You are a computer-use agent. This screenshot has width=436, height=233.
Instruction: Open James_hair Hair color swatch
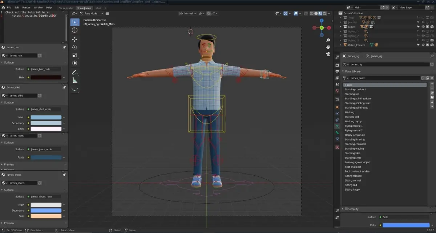[x=46, y=77]
